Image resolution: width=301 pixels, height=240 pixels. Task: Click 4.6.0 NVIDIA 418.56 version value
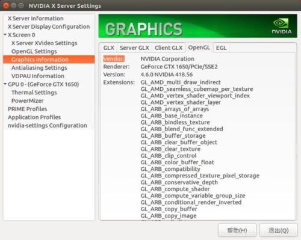167,75
